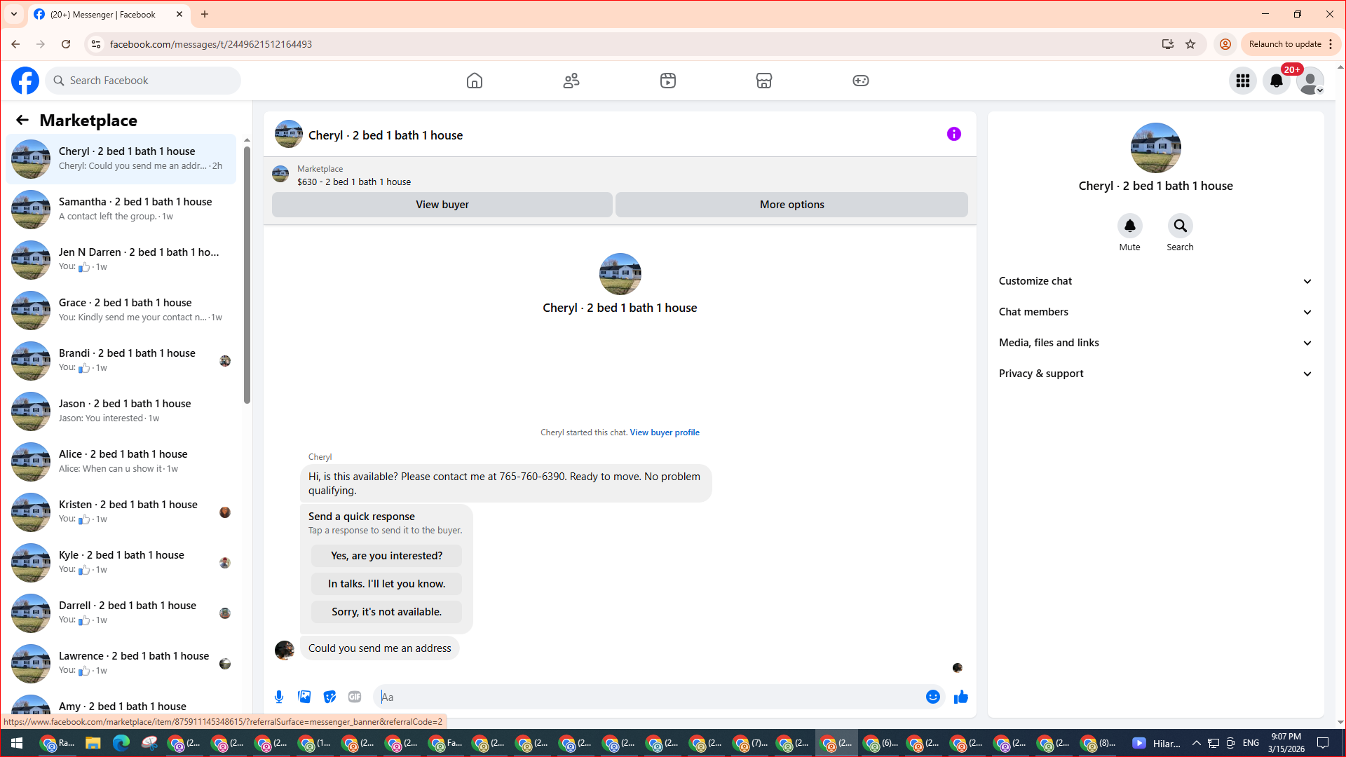Open the Chrome profile icon

[1225, 44]
